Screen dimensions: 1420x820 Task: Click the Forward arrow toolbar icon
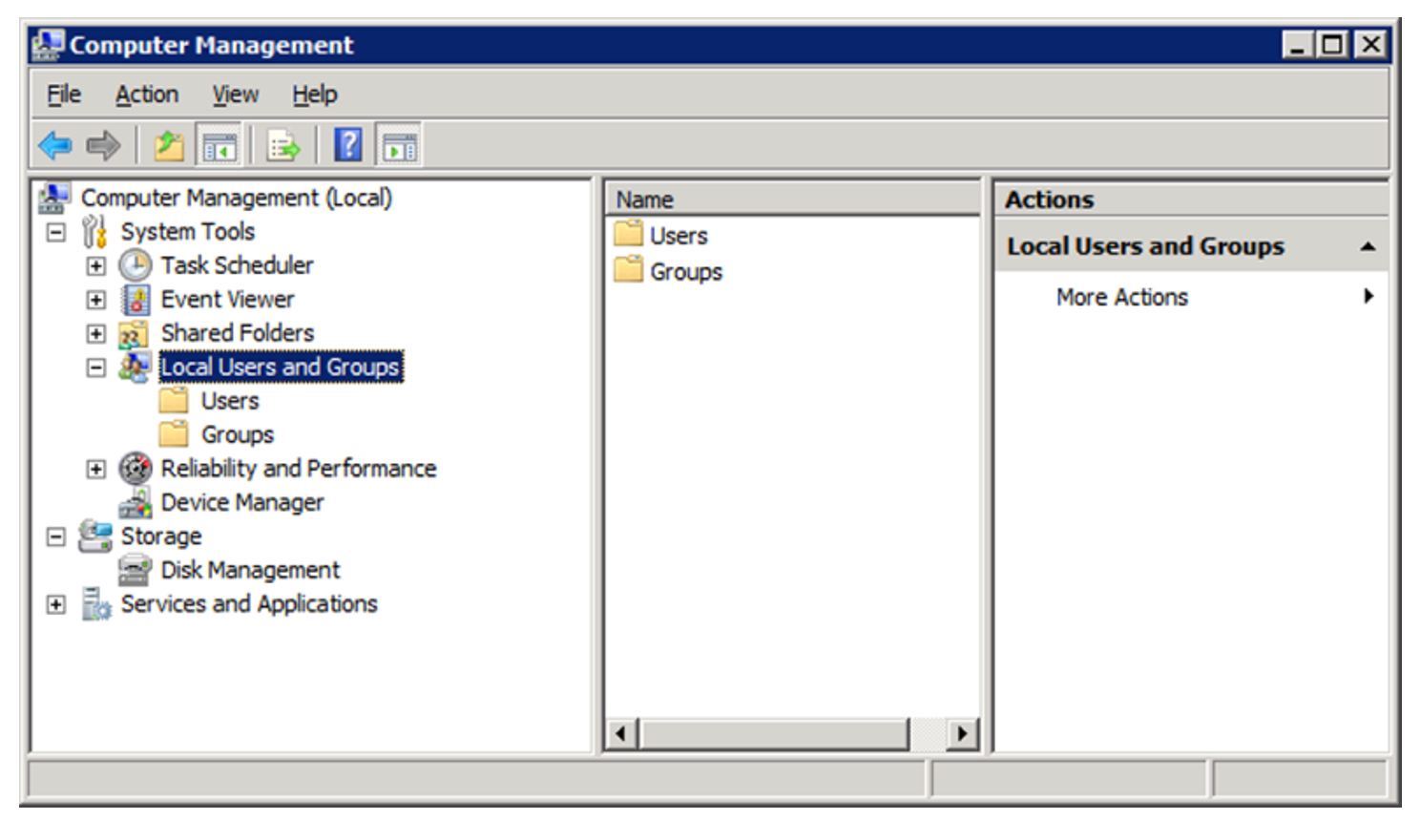(x=103, y=146)
